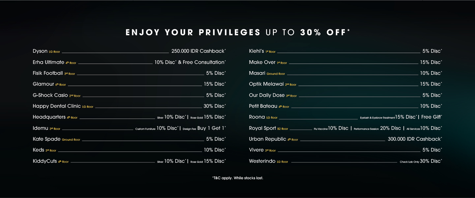475x198 pixels.
Task: Open the Make Over listing
Action: tap(262, 62)
